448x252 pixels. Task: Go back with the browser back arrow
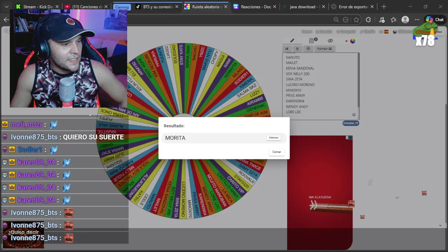point(6,20)
